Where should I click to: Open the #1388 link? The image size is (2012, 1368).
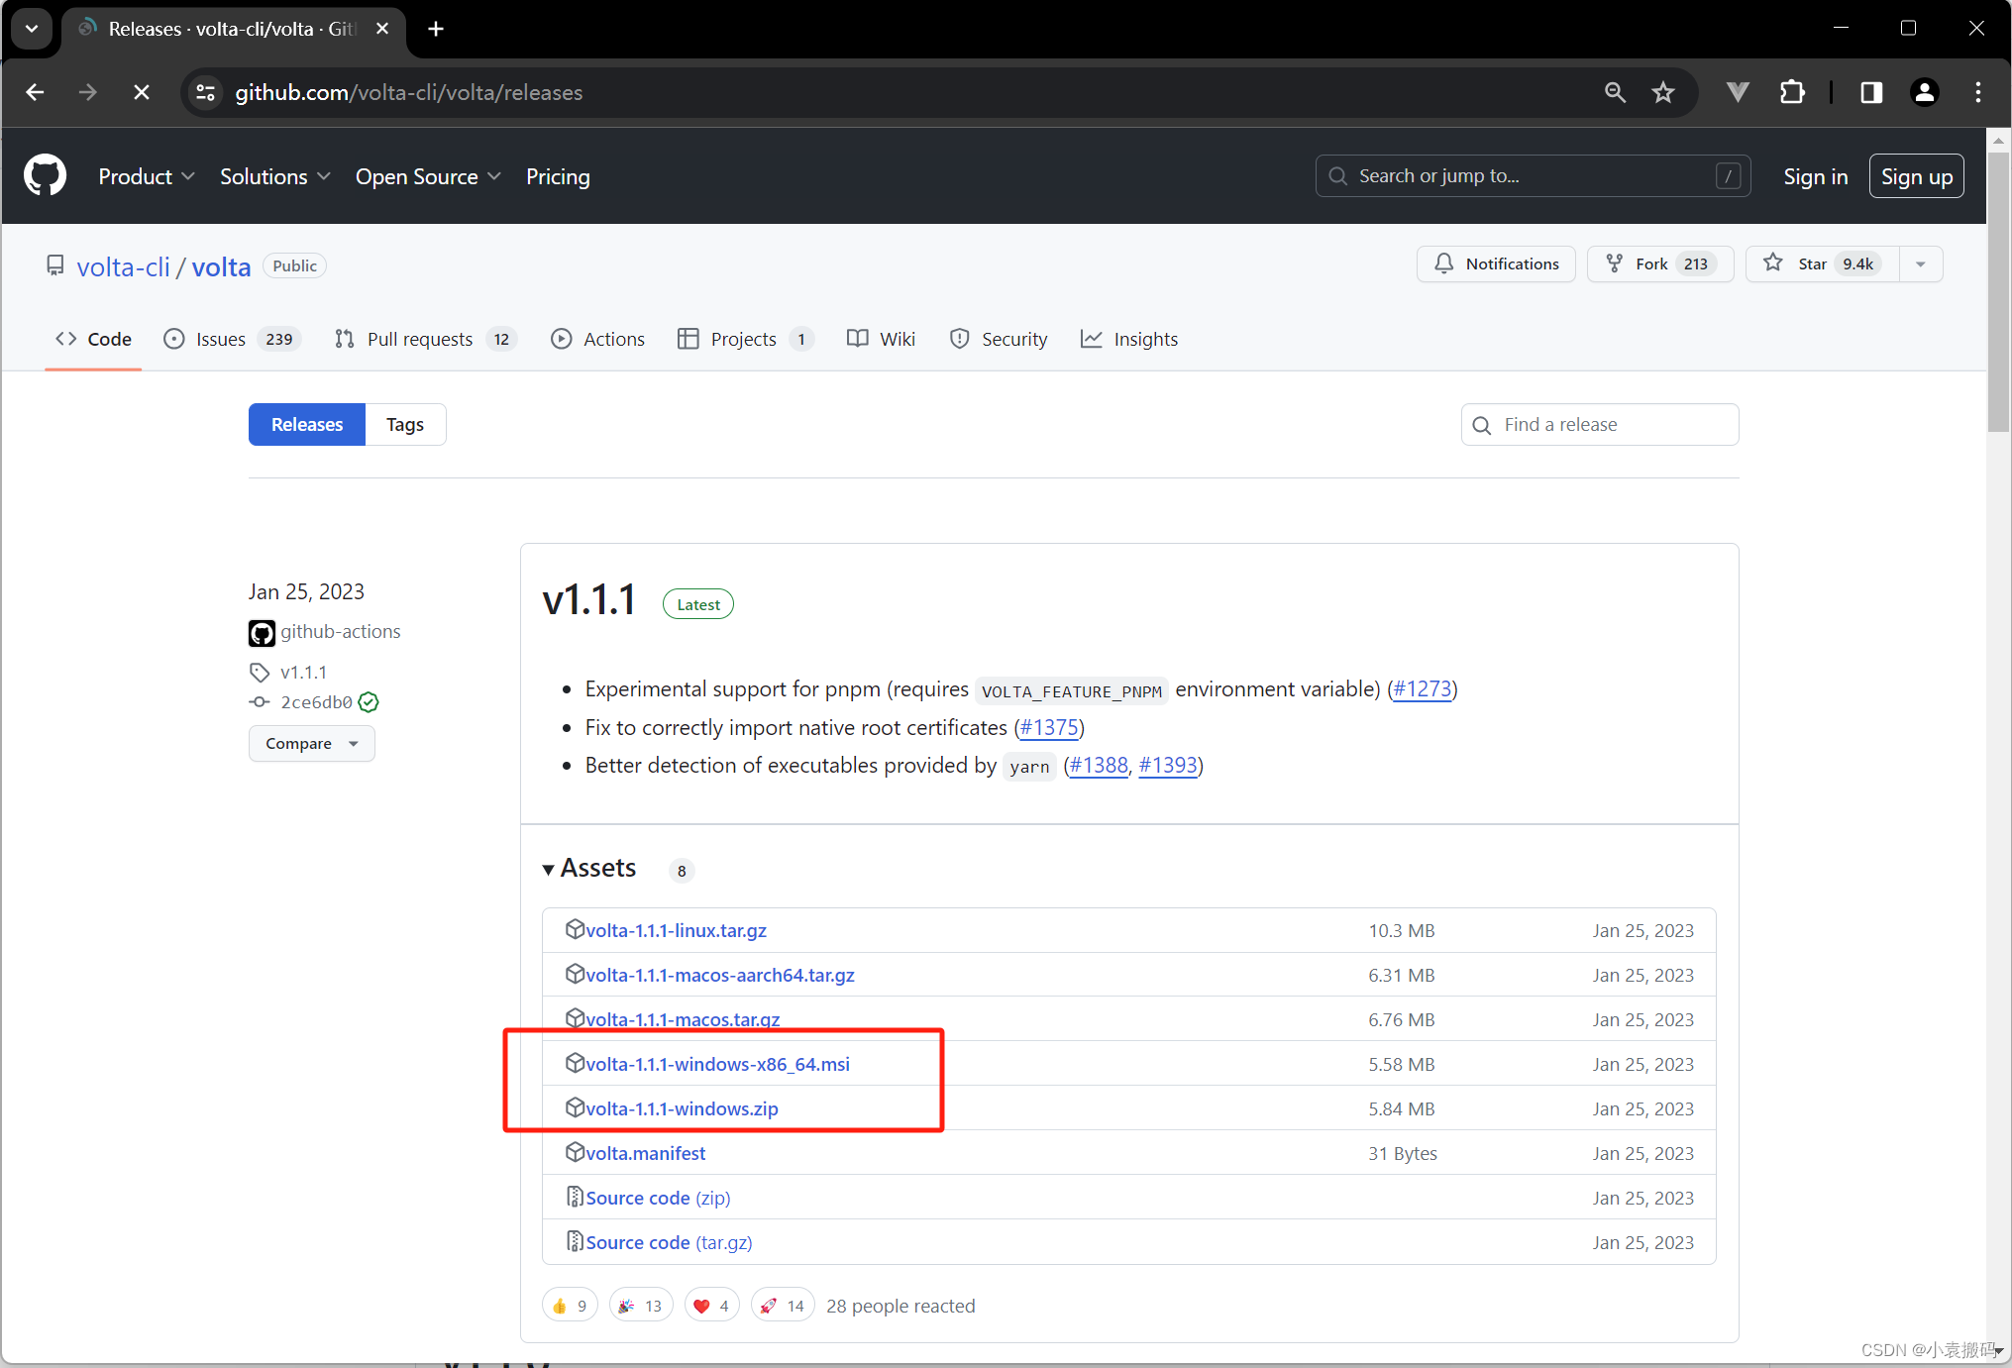coord(1099,765)
